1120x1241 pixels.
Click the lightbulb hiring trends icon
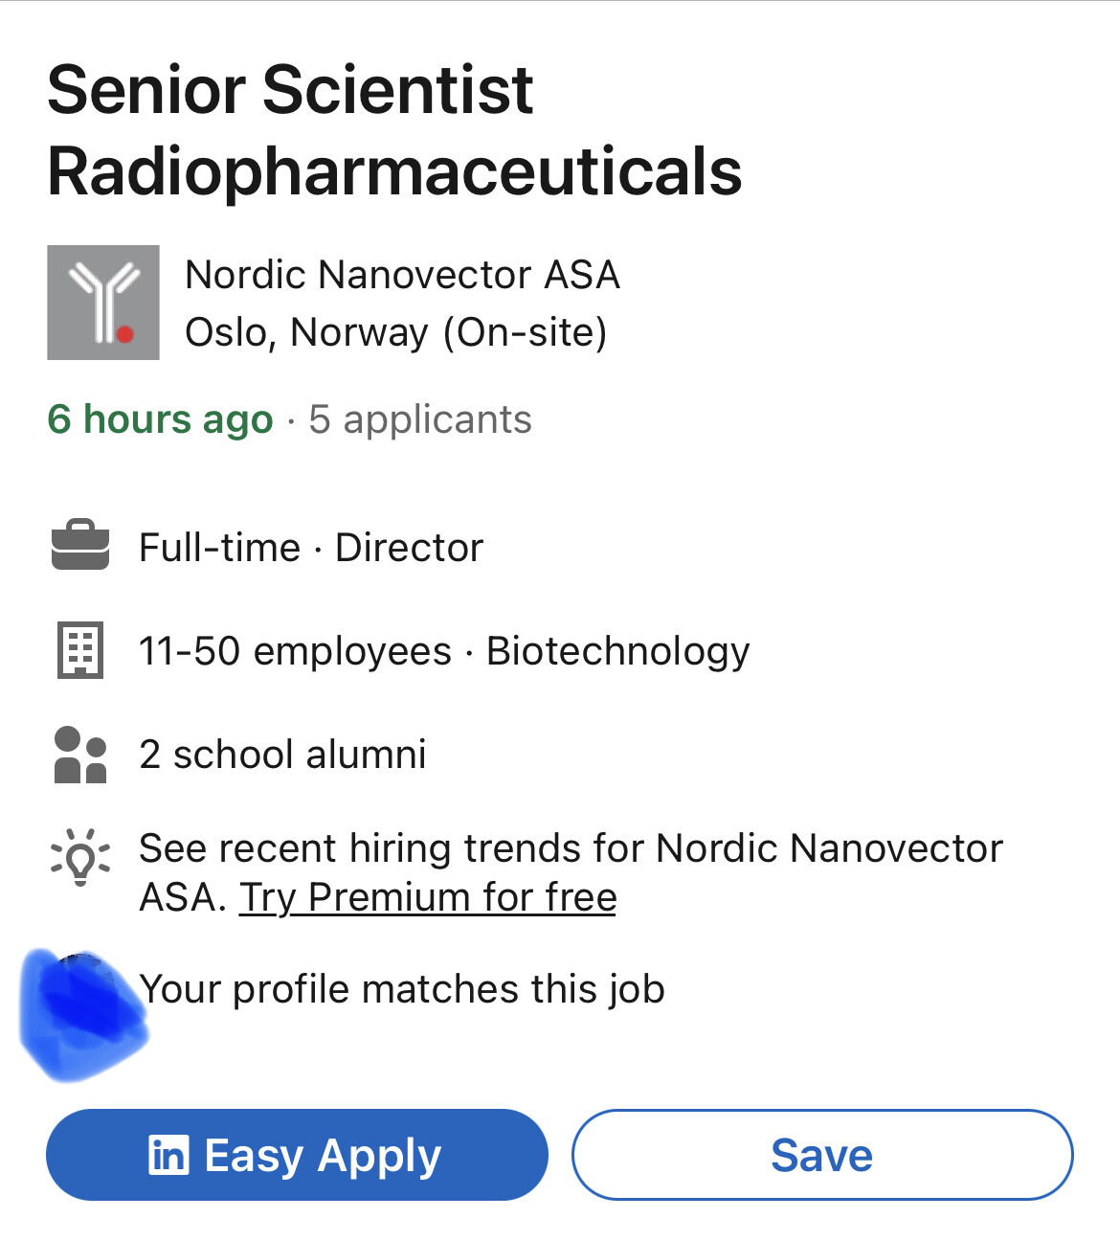pos(80,857)
